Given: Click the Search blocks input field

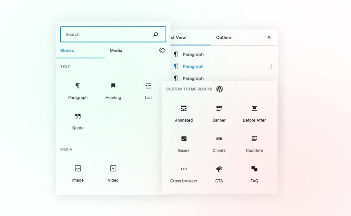Looking at the screenshot, I should (x=106, y=34).
